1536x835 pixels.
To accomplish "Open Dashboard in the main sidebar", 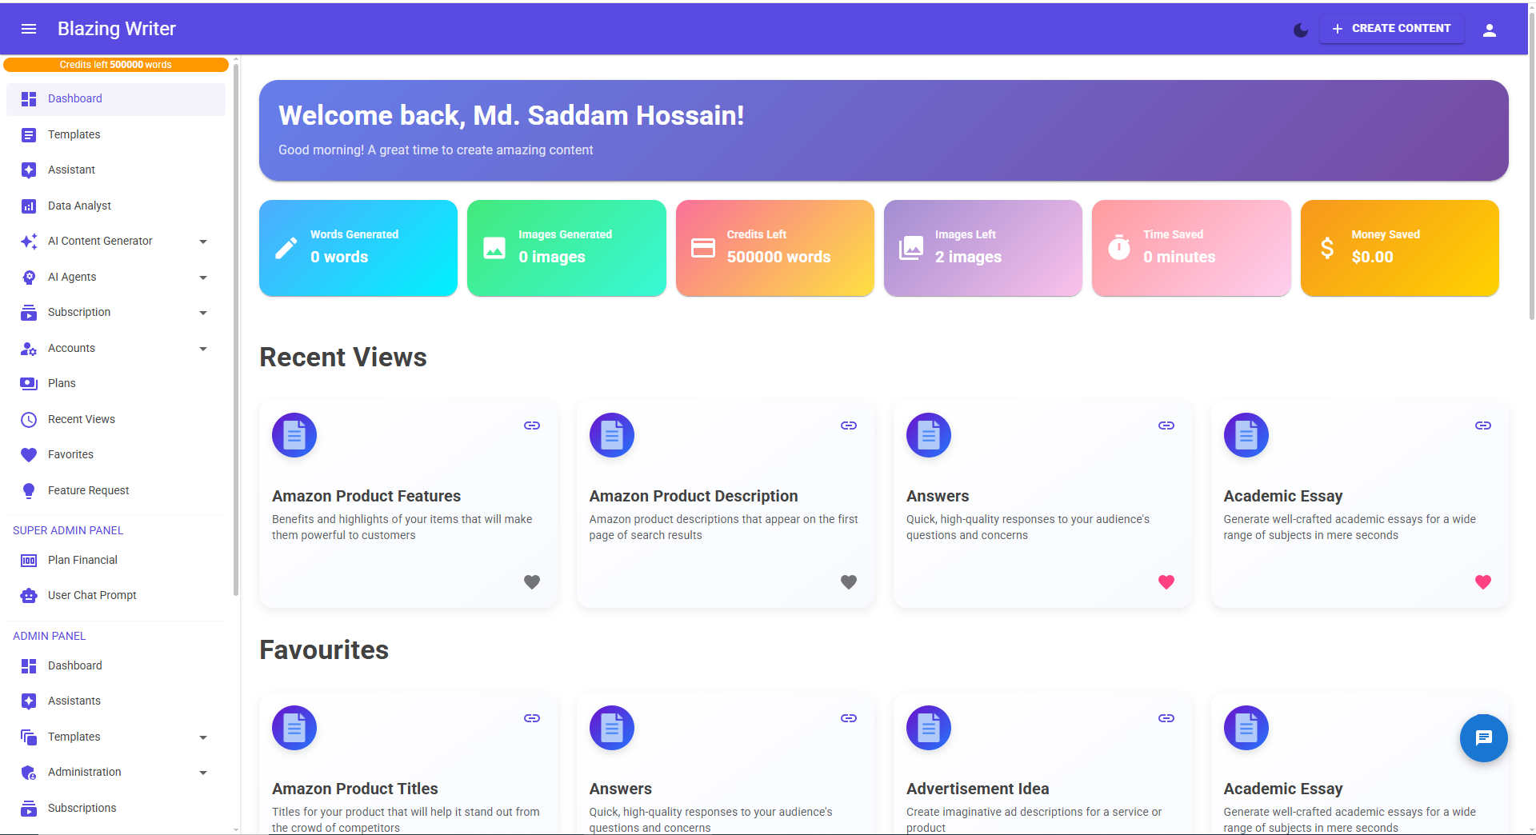I will pyautogui.click(x=116, y=99).
